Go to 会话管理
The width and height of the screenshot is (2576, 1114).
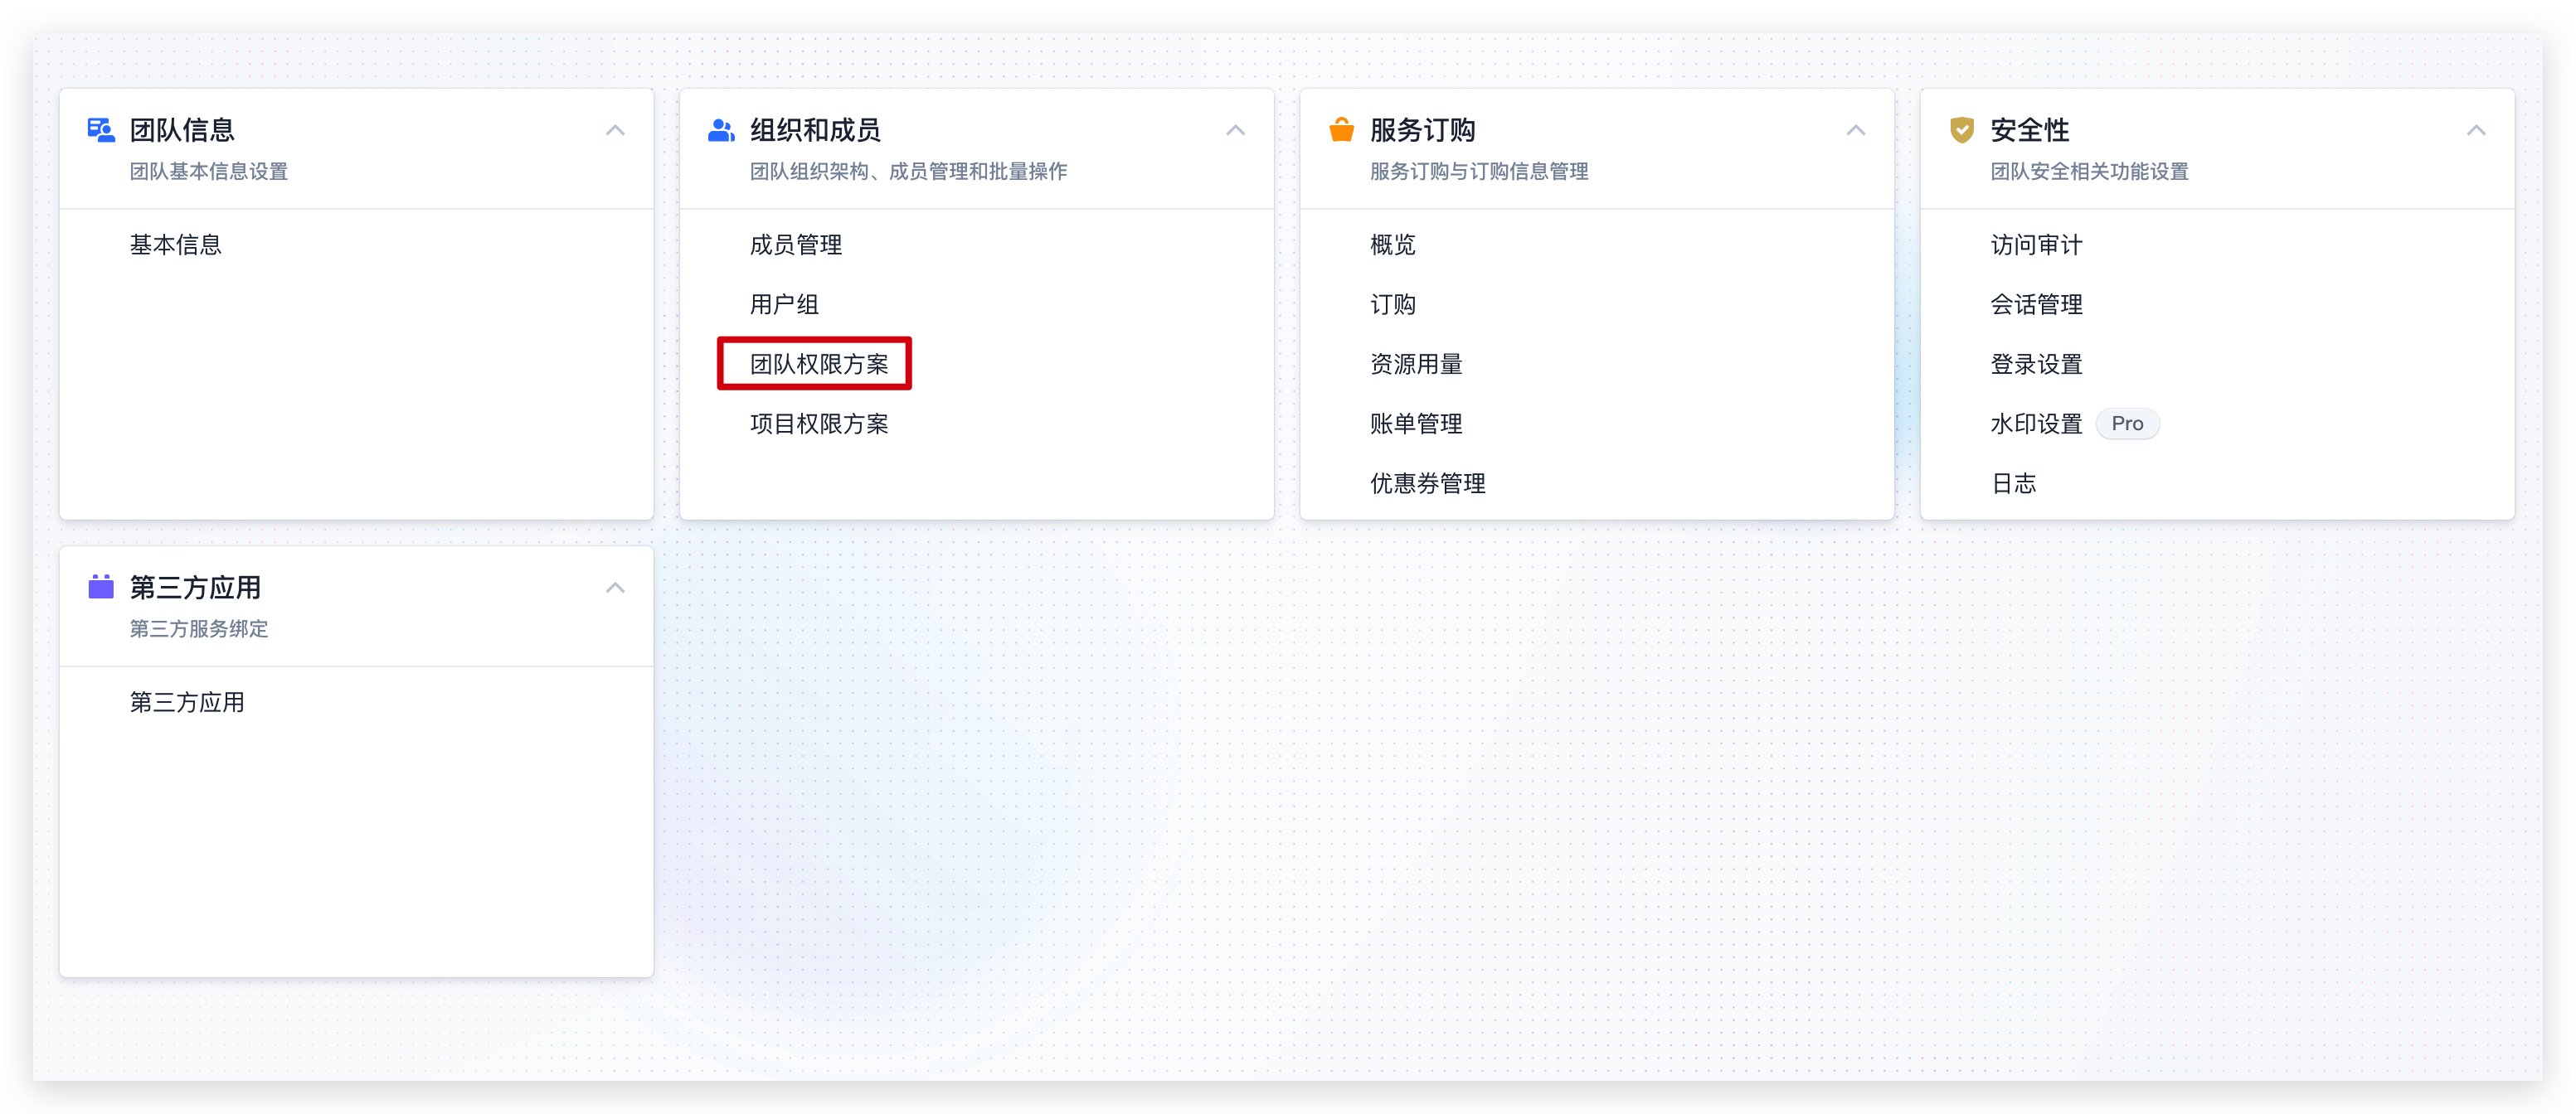click(x=2036, y=305)
